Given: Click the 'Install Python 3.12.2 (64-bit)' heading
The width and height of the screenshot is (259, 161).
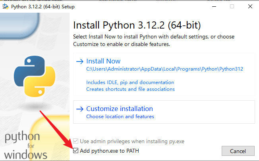Looking at the screenshot, I should pyautogui.click(x=137, y=25).
